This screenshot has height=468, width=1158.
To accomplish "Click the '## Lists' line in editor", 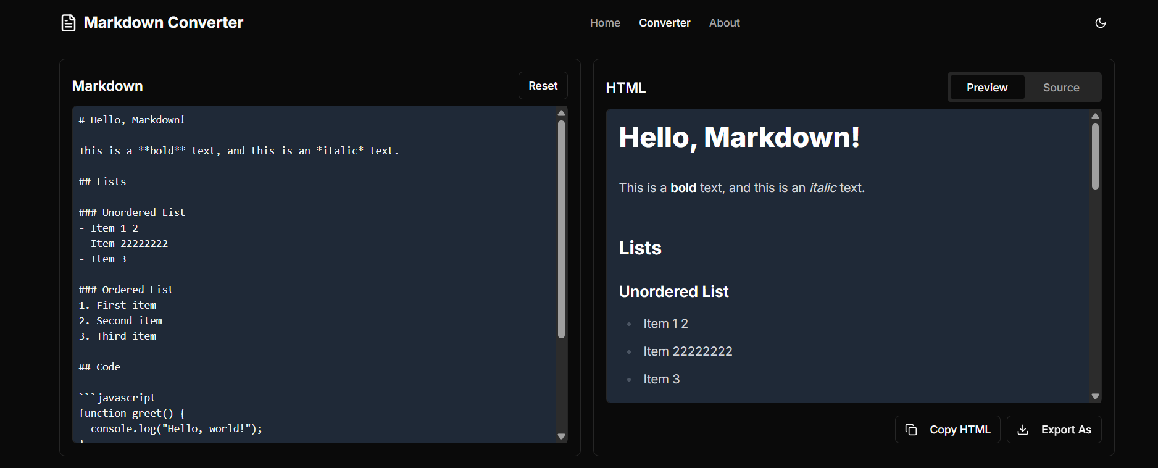I will [102, 182].
